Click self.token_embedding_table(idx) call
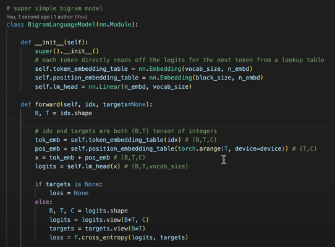 point(126,140)
